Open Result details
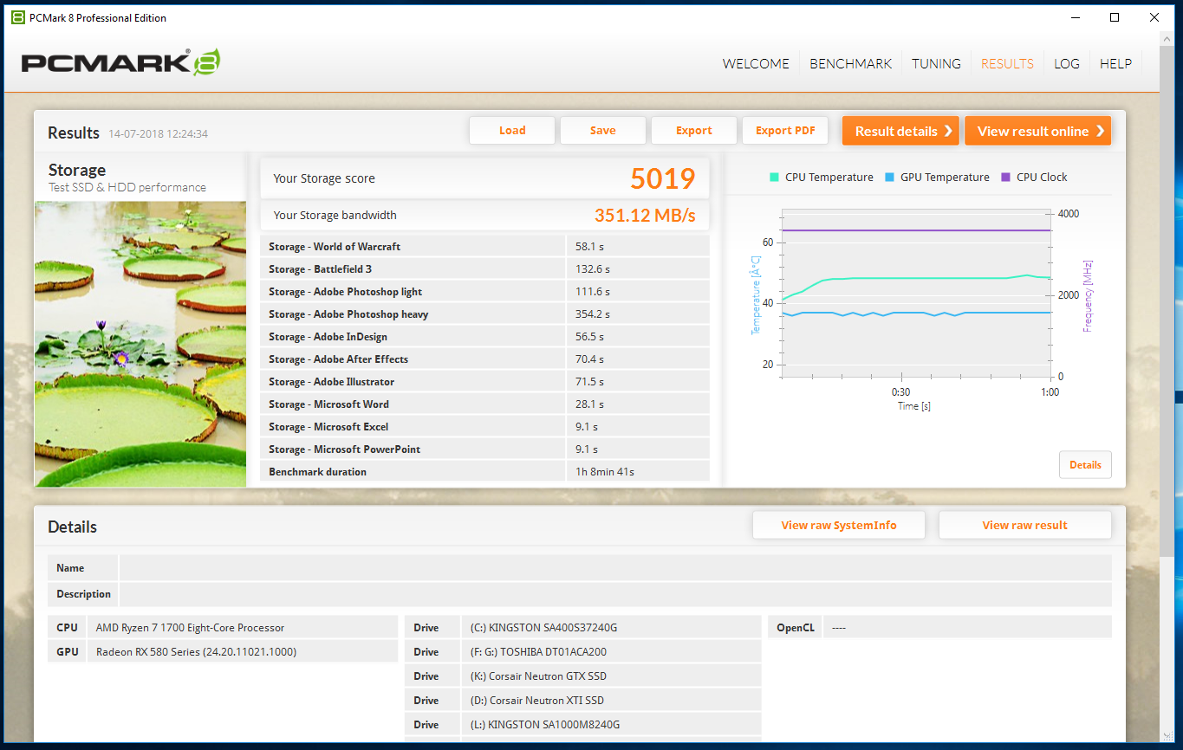The height and width of the screenshot is (750, 1183). coord(900,131)
